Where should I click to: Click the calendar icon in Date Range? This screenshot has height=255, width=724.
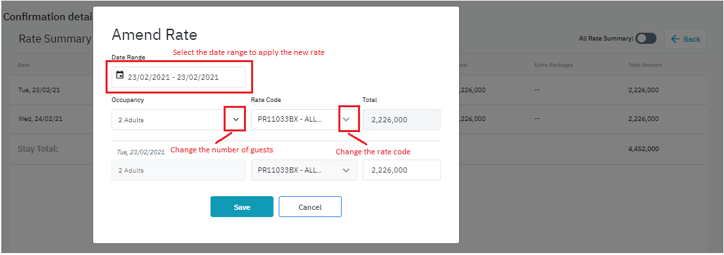pos(119,75)
